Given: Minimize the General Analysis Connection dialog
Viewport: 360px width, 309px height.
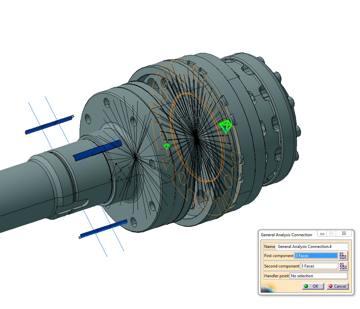Looking at the screenshot, I should 322,233.
